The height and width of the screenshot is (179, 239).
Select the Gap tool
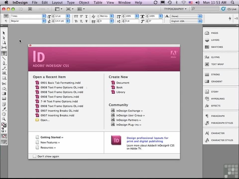pos(4,47)
